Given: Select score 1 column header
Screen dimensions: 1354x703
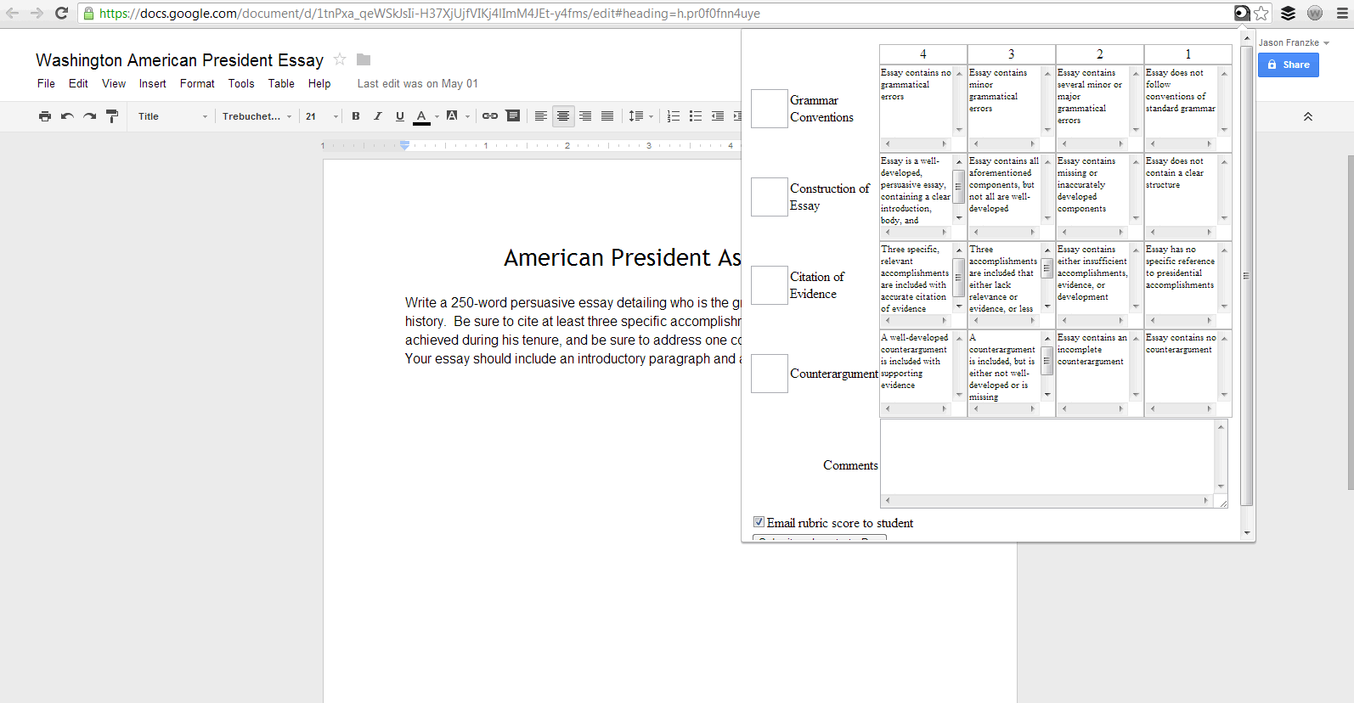Looking at the screenshot, I should tap(1188, 53).
